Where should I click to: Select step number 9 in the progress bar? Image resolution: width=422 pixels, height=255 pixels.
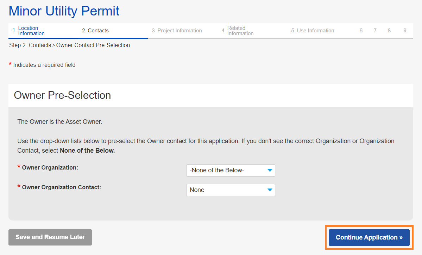[x=405, y=31]
